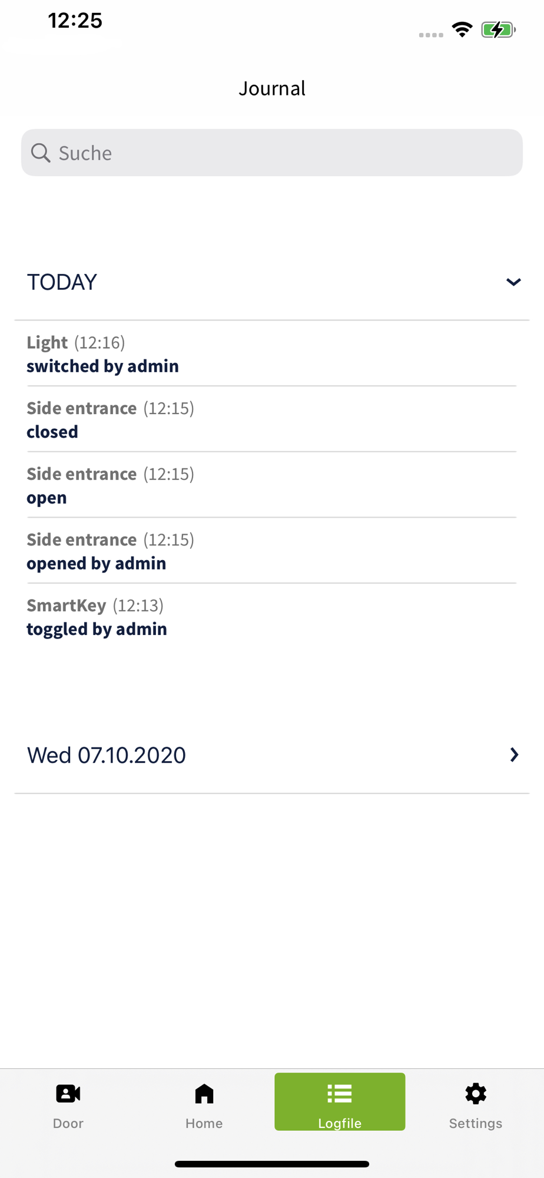Image resolution: width=544 pixels, height=1178 pixels.
Task: Tap the TODAY section header
Action: coord(272,282)
